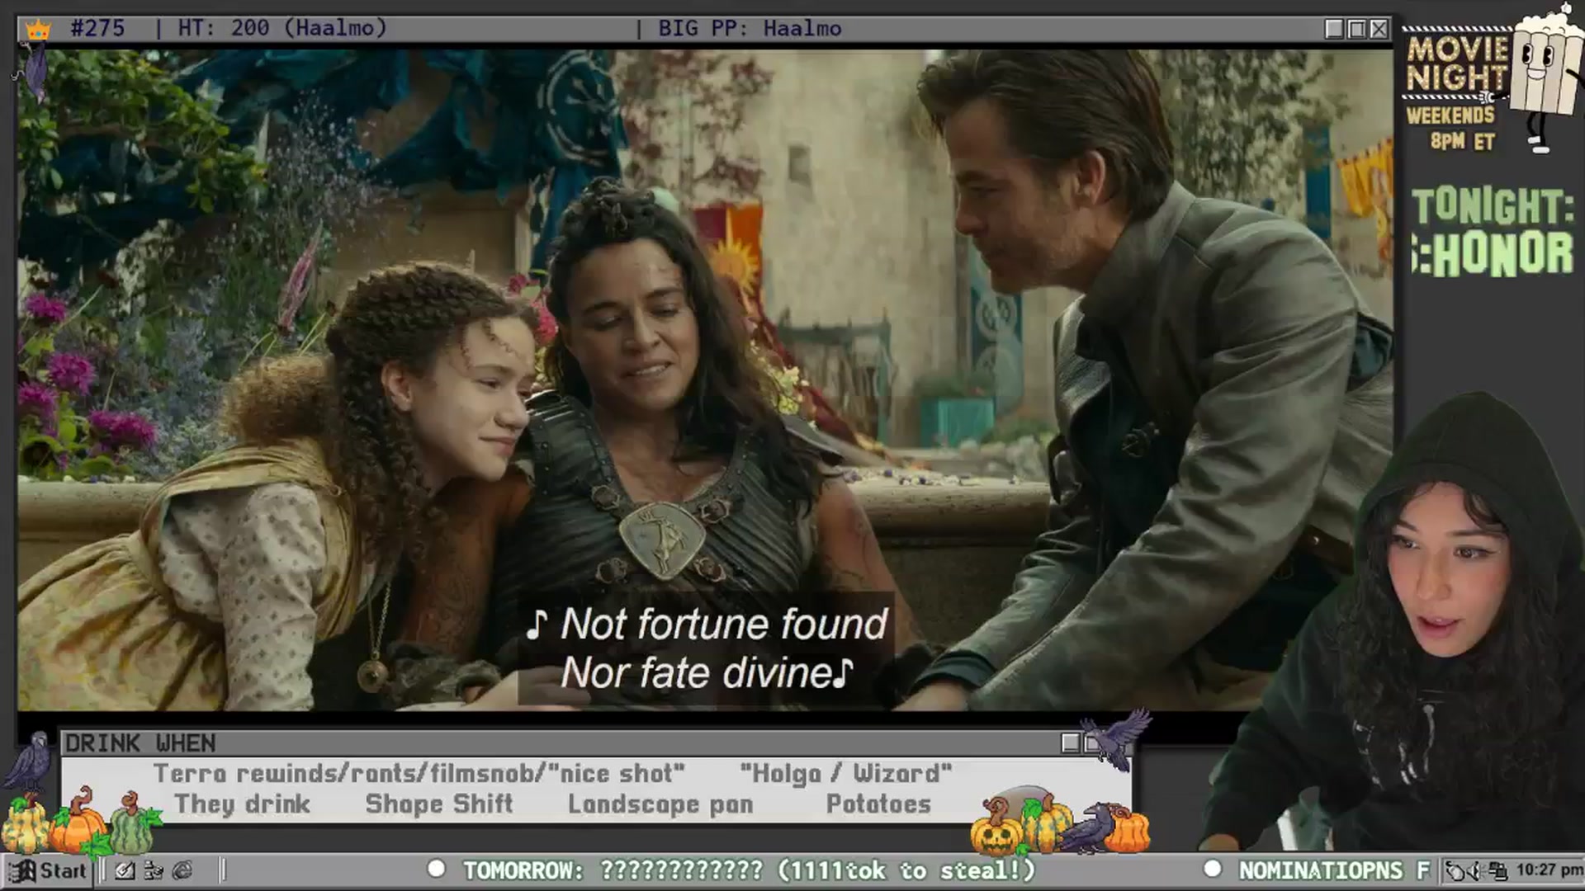Click the movie video frame
This screenshot has width=1585, height=891.
click(705, 379)
